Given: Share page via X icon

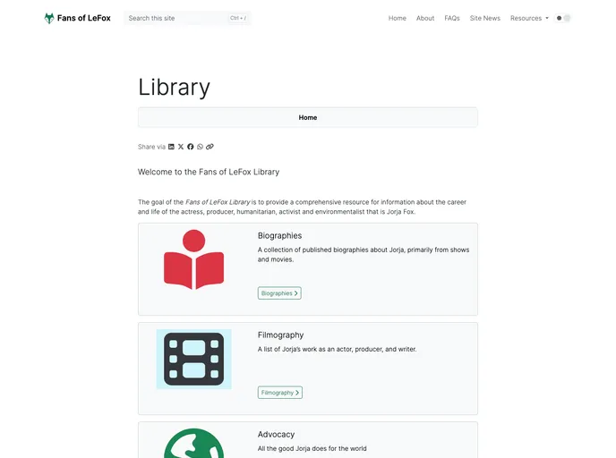Looking at the screenshot, I should (181, 147).
